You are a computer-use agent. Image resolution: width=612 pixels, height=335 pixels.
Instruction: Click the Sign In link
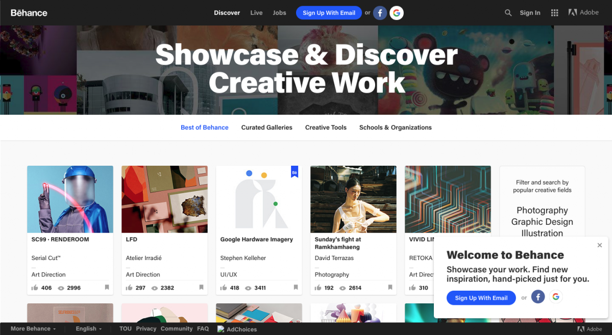[530, 13]
